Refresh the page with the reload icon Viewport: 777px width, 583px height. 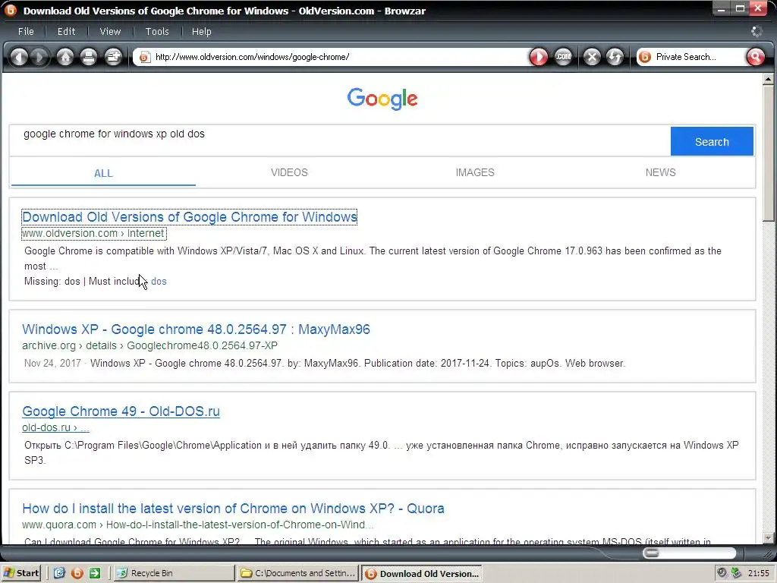[615, 57]
